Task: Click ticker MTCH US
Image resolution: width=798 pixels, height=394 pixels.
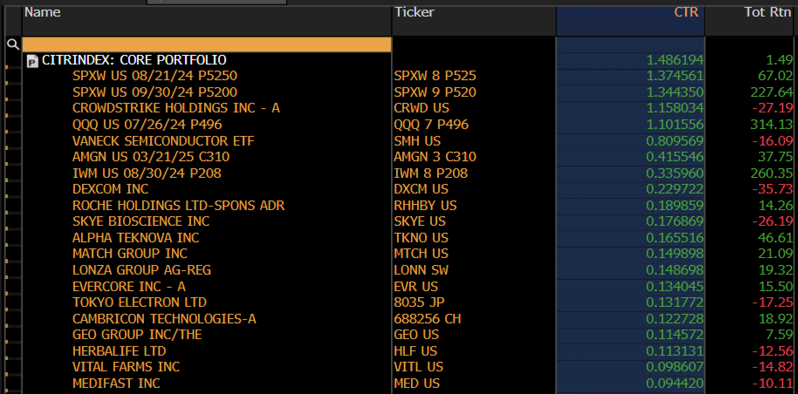Action: [421, 254]
